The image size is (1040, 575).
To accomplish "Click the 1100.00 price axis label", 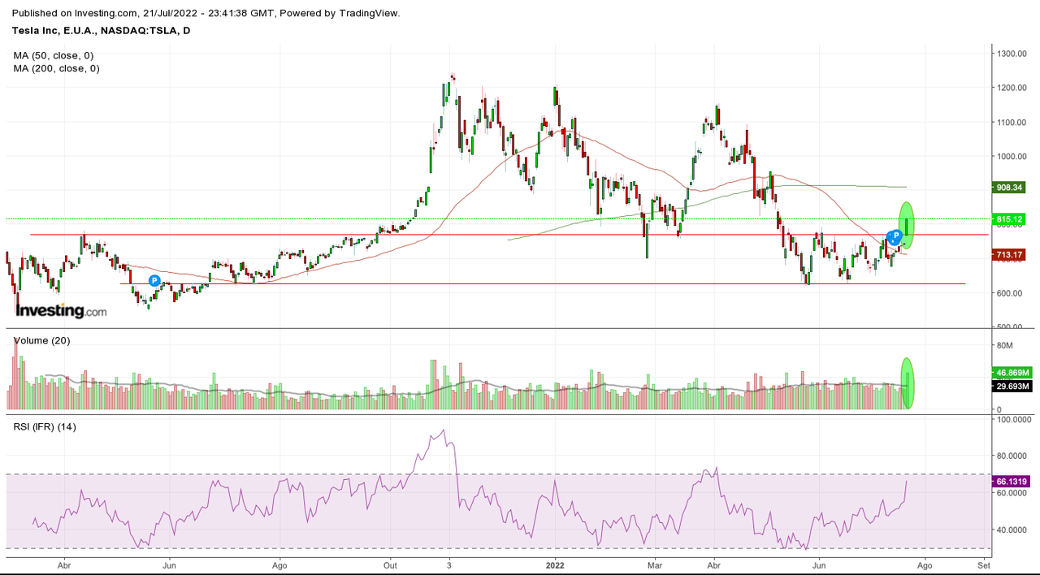I will (x=1012, y=122).
